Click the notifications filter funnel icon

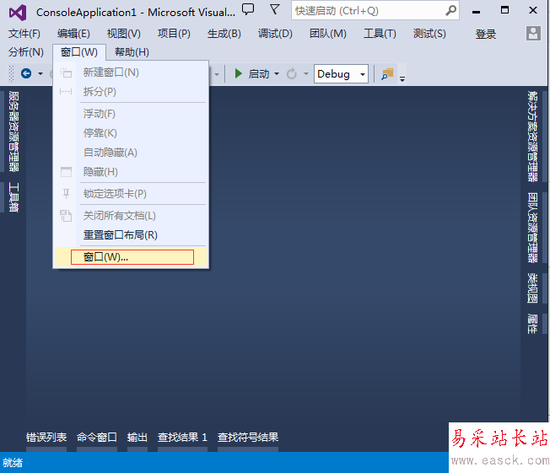(275, 9)
